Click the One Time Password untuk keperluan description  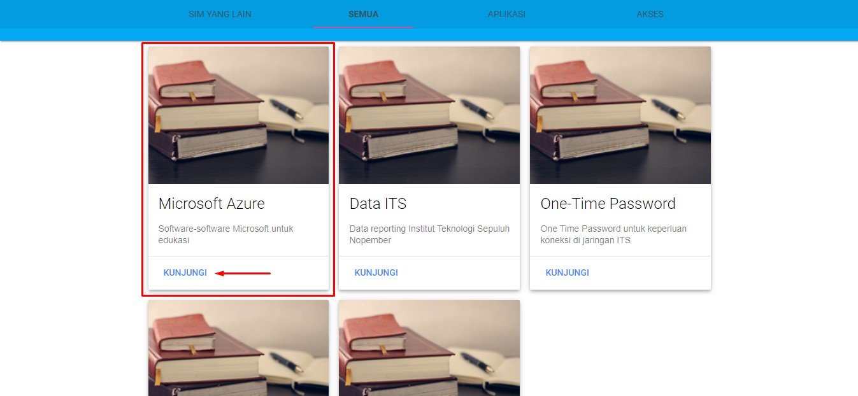click(x=613, y=234)
